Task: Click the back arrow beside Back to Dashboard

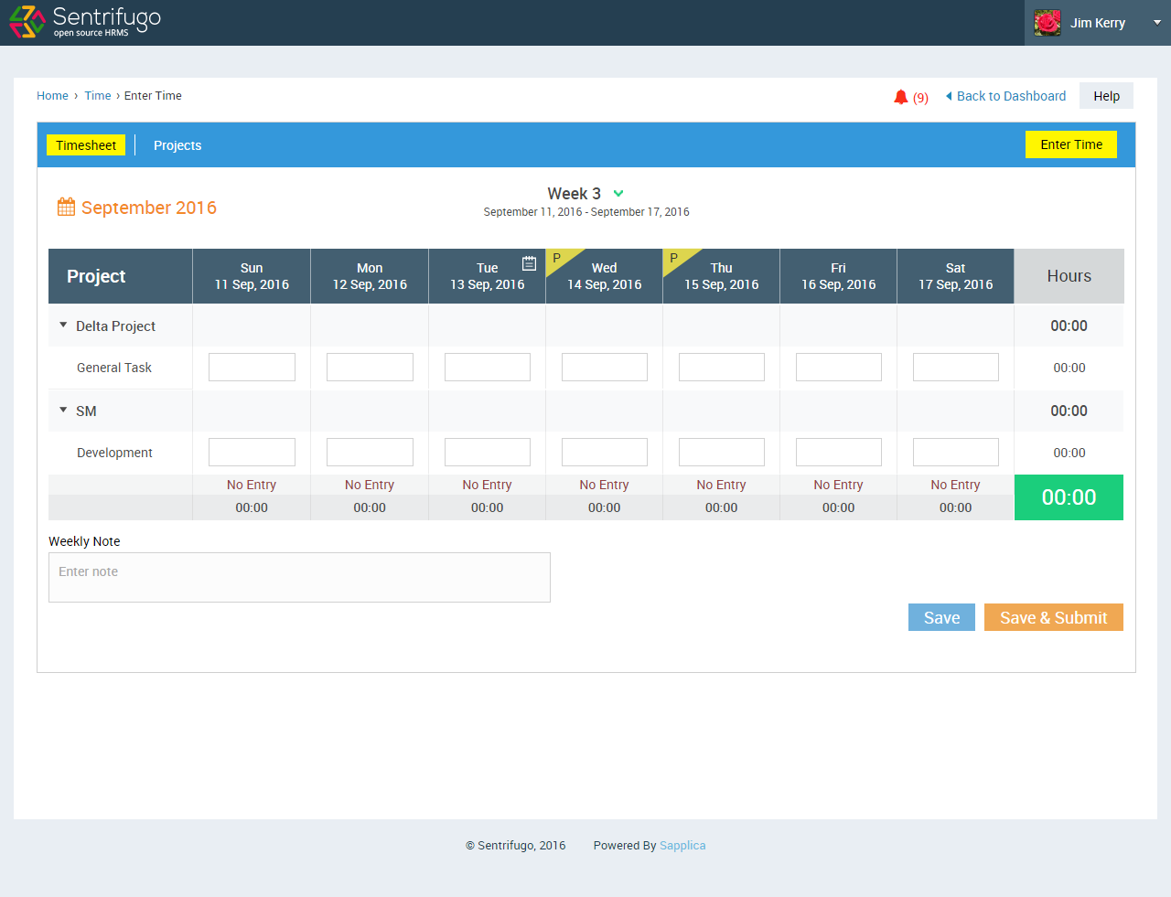Action: coord(951,96)
